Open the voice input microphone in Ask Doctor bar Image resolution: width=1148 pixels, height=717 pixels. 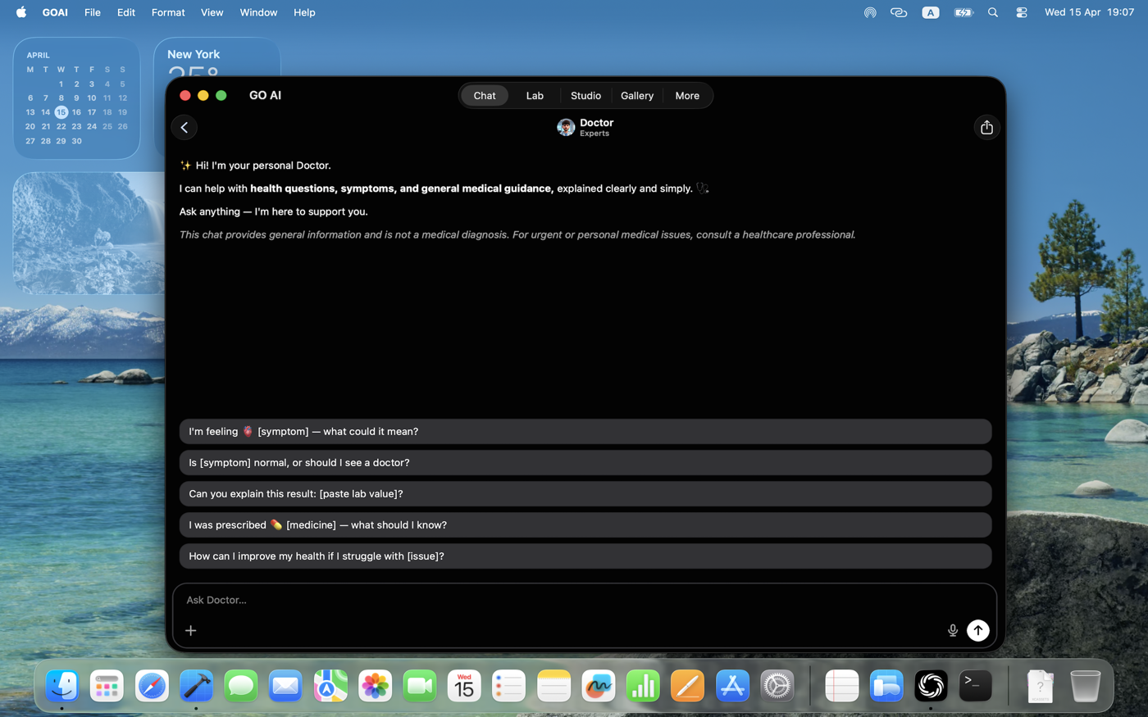click(x=953, y=630)
